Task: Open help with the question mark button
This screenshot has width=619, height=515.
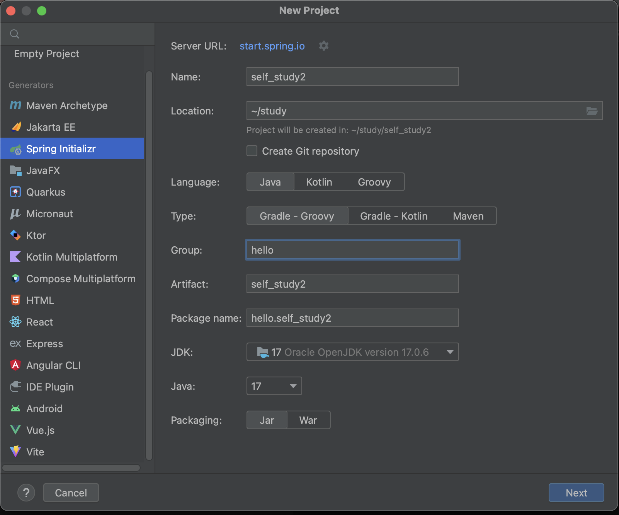Action: (x=26, y=493)
